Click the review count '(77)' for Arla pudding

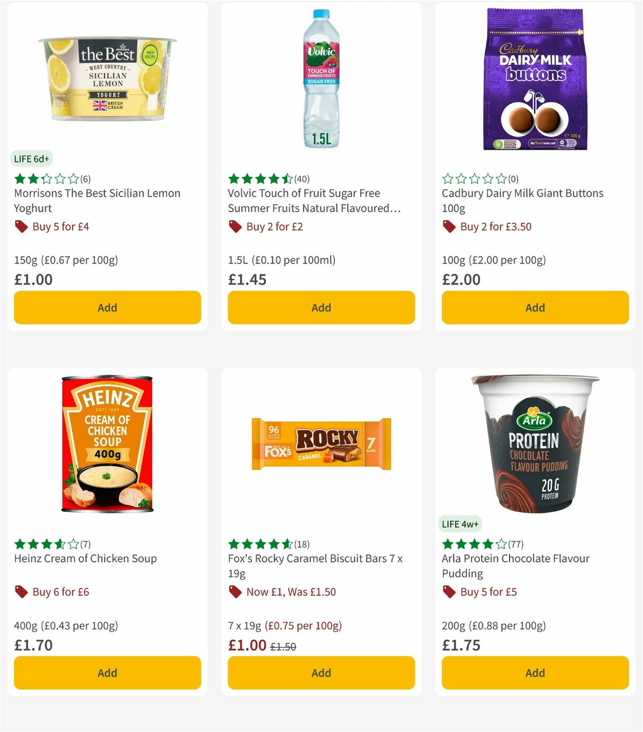(x=516, y=543)
